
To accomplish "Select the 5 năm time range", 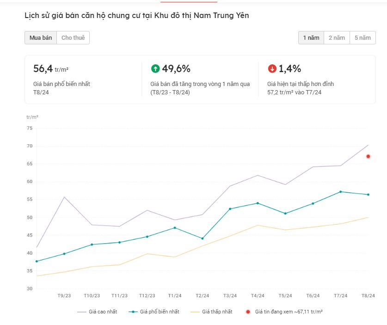I will [362, 38].
